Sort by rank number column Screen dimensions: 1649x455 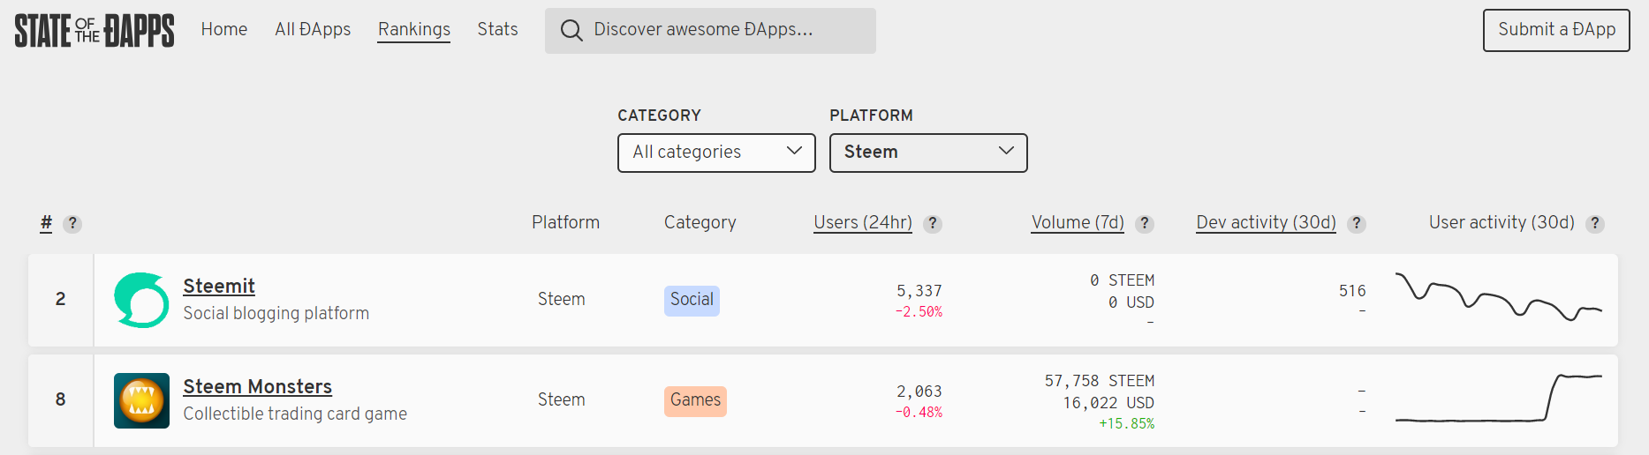point(46,222)
